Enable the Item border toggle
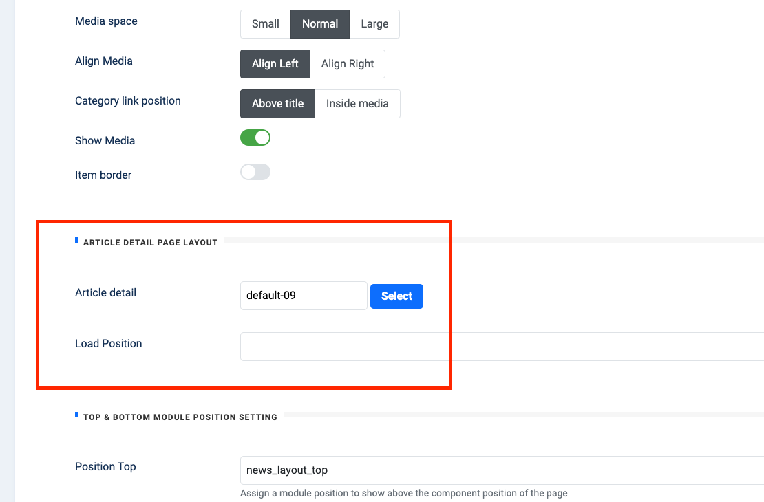The height and width of the screenshot is (502, 764). point(255,173)
